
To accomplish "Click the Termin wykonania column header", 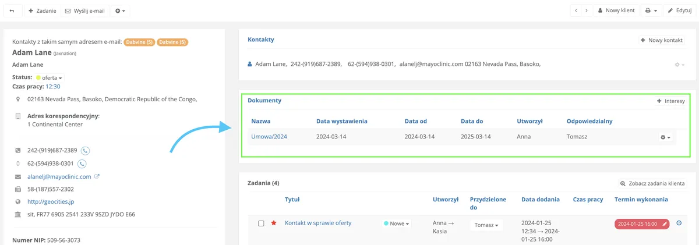I will [641, 200].
